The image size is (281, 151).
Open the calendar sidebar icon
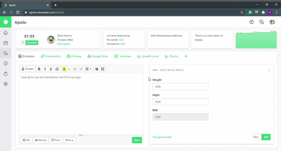coord(6,43)
